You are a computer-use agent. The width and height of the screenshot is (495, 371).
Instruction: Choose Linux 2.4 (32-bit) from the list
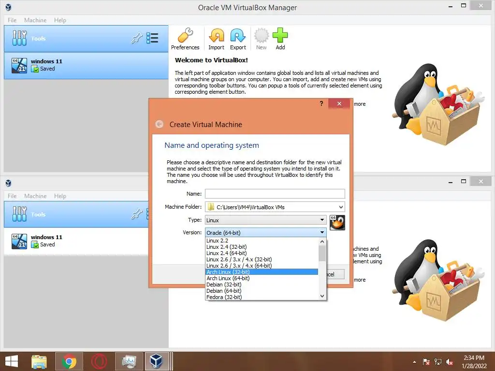262,247
